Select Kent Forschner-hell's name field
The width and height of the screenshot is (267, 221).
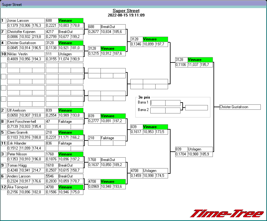[x=26, y=122]
